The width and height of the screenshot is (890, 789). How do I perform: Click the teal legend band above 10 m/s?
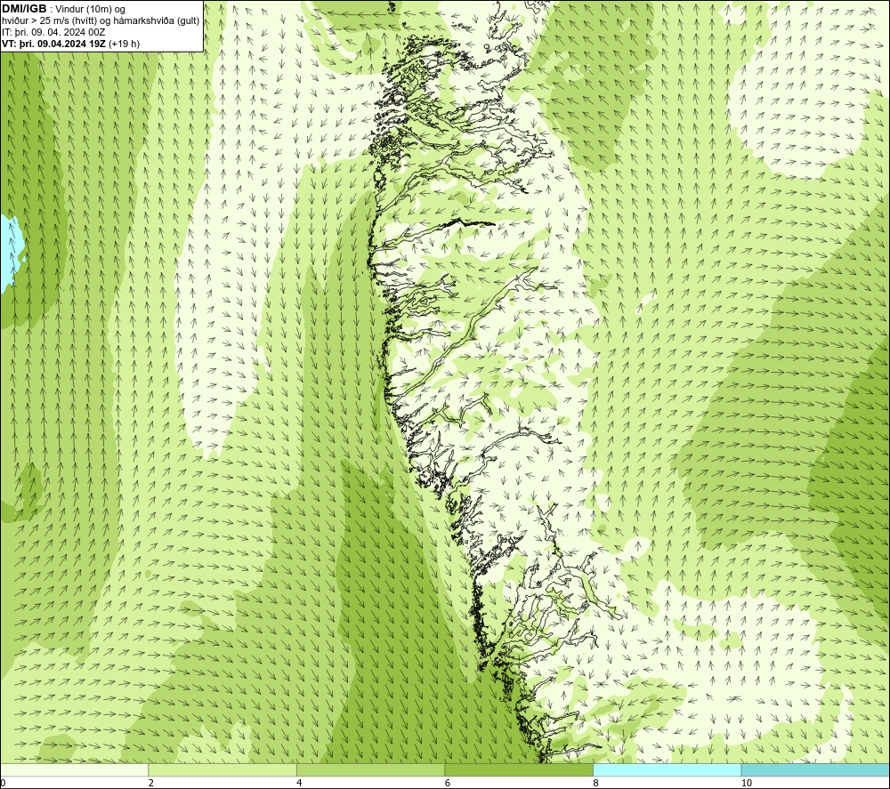click(815, 770)
